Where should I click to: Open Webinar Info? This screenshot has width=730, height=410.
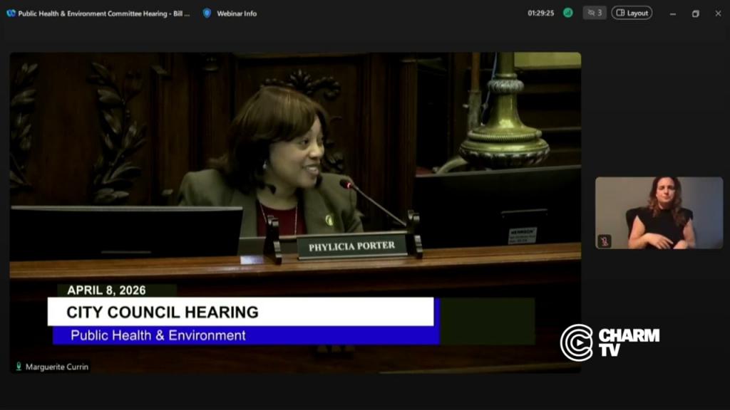point(237,13)
